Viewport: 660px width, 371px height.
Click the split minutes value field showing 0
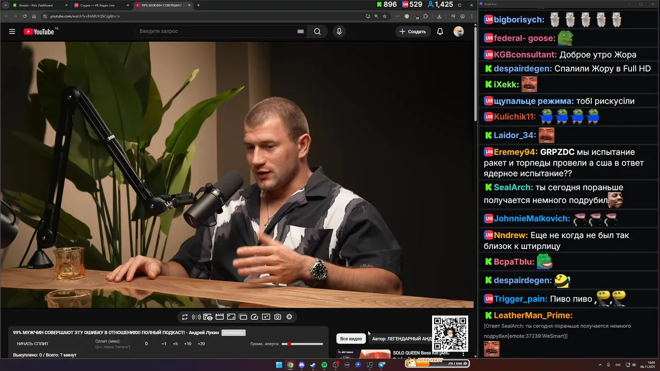pos(146,344)
